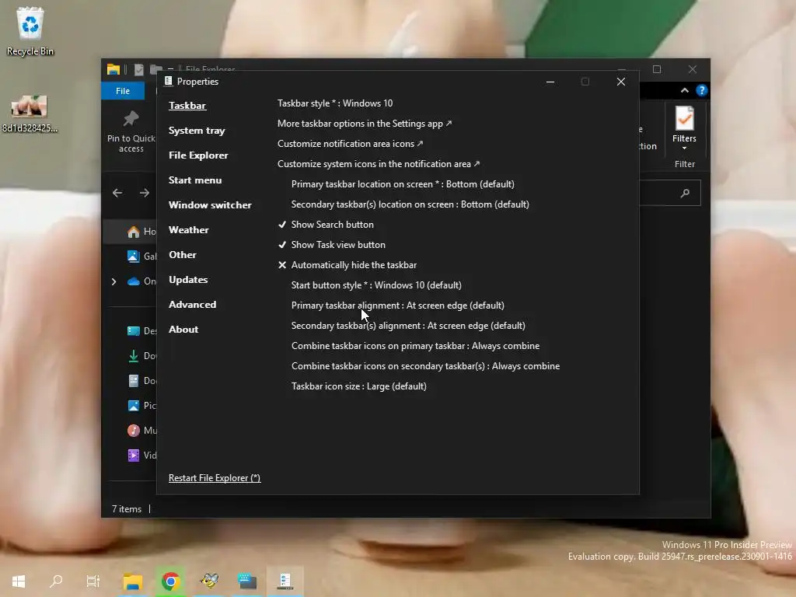Open the Windows Start button
The width and height of the screenshot is (796, 597).
pos(19,581)
